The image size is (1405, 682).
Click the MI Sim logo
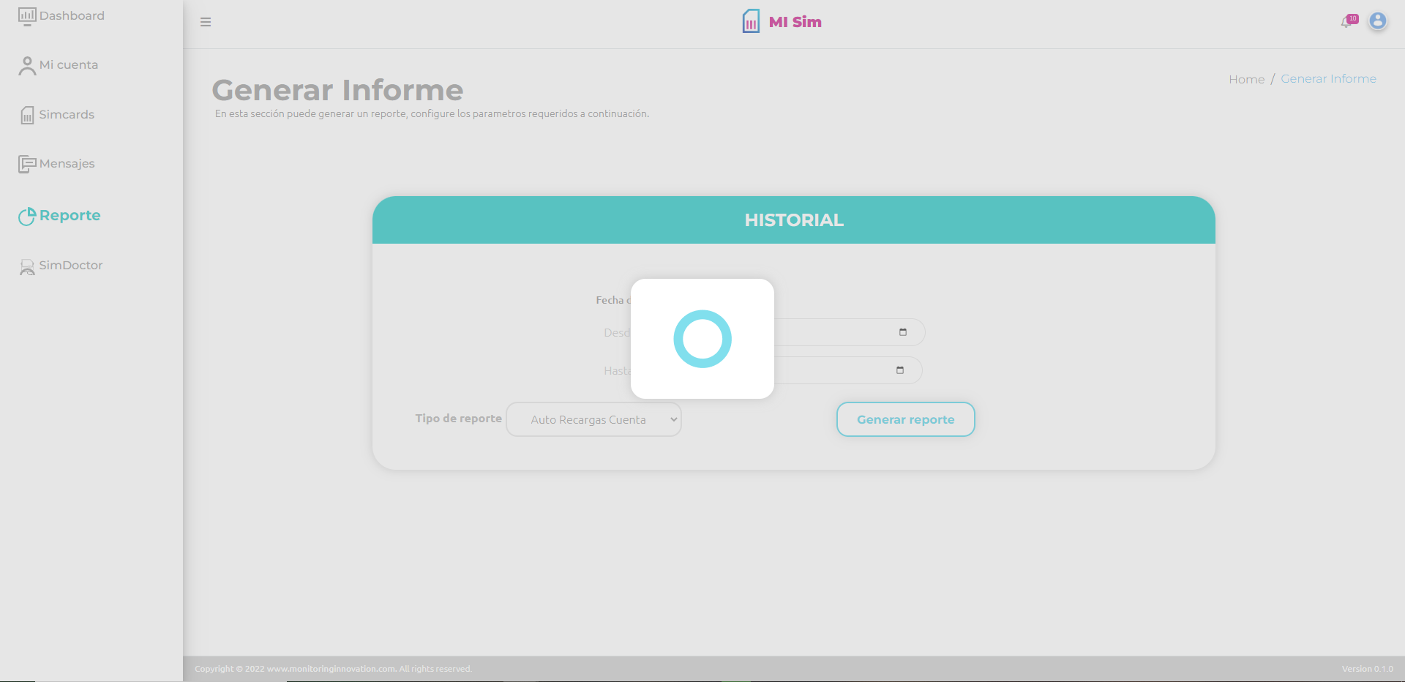point(782,22)
